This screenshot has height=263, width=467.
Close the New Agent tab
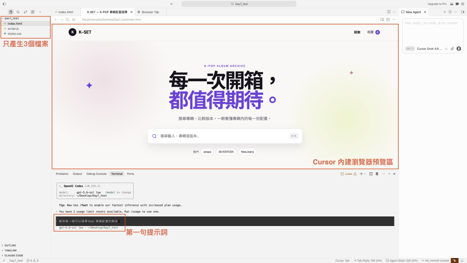click(x=425, y=12)
